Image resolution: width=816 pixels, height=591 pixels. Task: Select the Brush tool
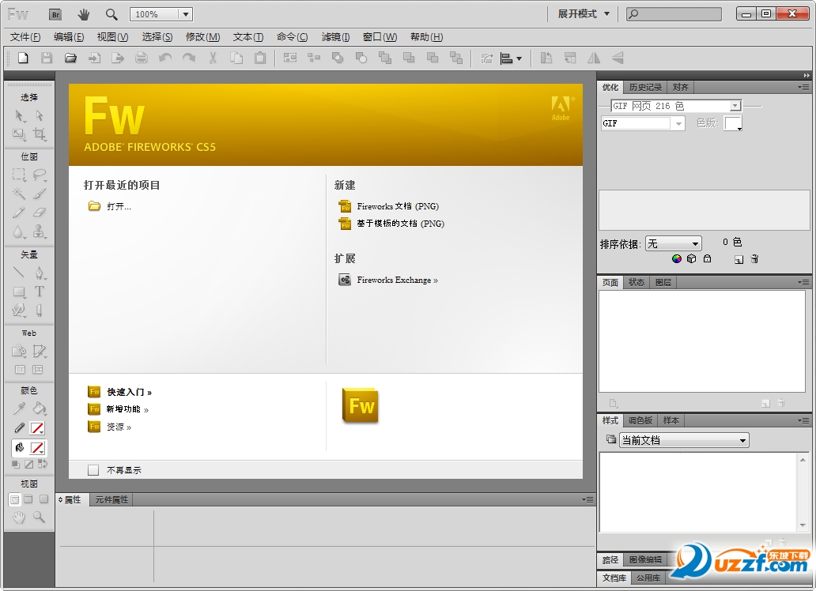[39, 194]
